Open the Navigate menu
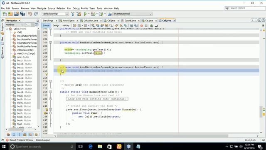 (x=42, y=8)
